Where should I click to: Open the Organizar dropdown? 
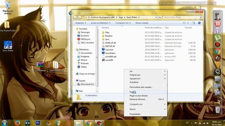tap(81, 23)
